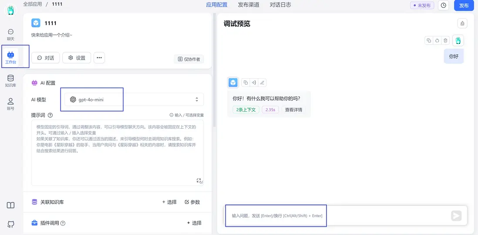Open the 知识库 knowledge base sidebar item
Viewport: 478px width, 235px height.
point(11,81)
